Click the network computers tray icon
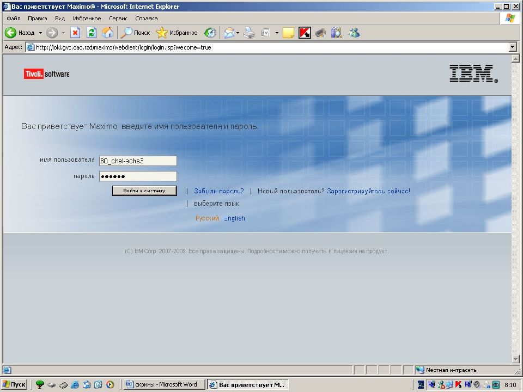The image size is (523, 392). [449, 385]
